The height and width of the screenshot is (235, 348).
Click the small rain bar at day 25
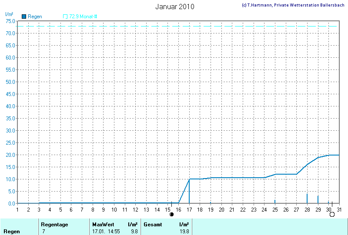275,202
